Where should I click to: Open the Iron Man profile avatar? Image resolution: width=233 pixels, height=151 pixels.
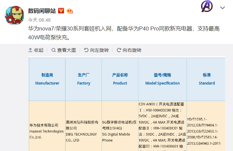tap(14, 15)
